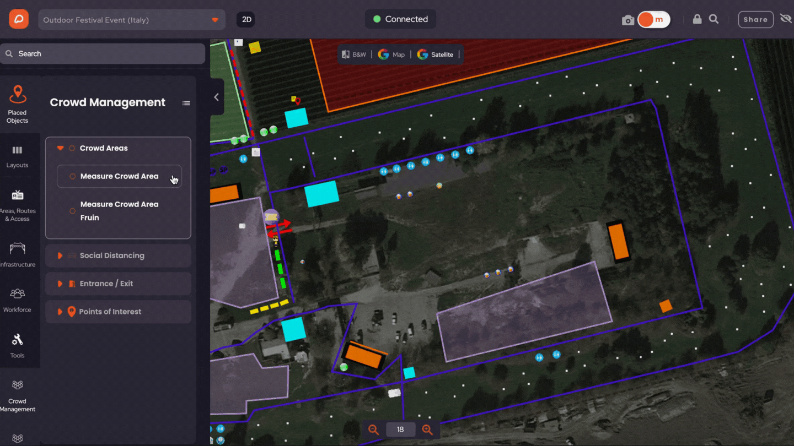Screen dimensions: 794x446
Task: Switch to Google Map view
Action: pos(391,55)
